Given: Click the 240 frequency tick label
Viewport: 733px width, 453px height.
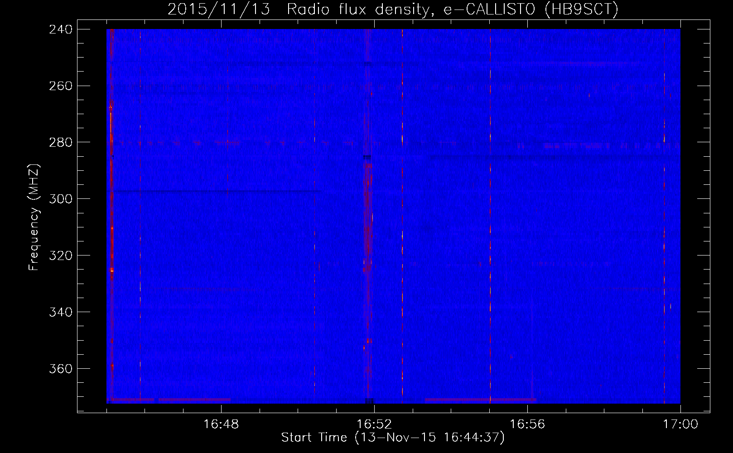Looking at the screenshot, I should point(61,29).
